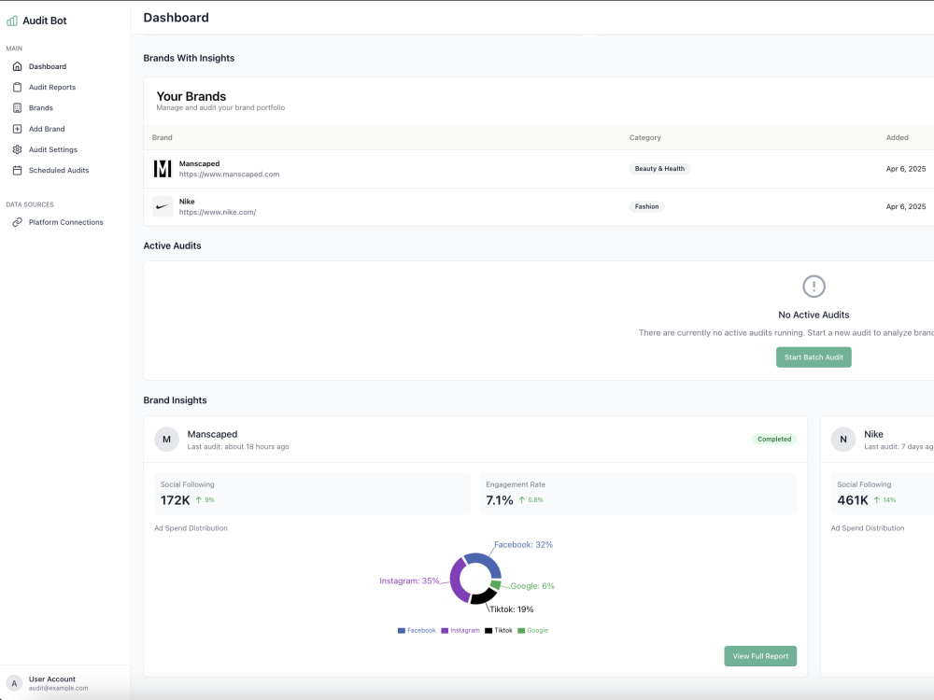The height and width of the screenshot is (700, 934).
Task: Click the Nike brand name in table
Action: 187,202
